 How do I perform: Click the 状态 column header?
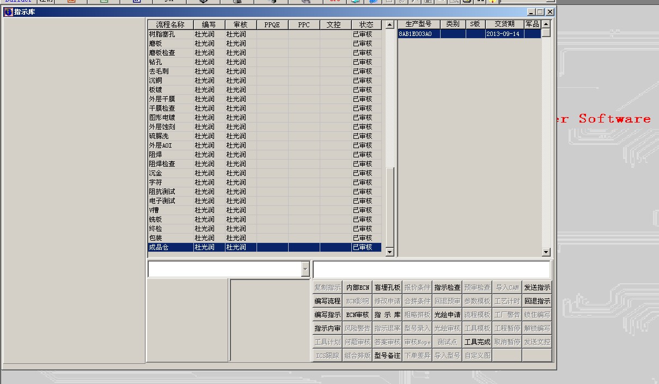pyautogui.click(x=367, y=25)
